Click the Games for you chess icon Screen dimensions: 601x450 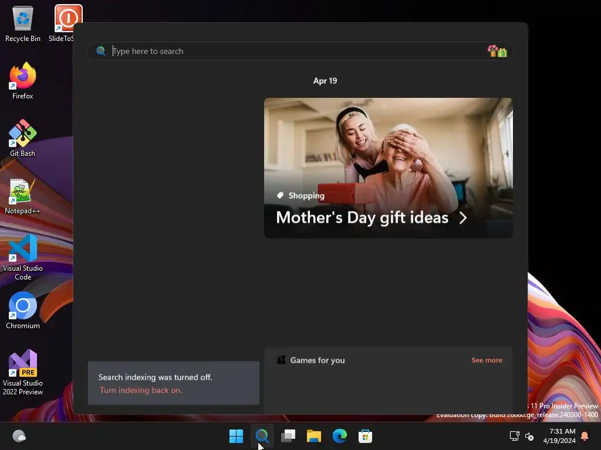pos(281,360)
